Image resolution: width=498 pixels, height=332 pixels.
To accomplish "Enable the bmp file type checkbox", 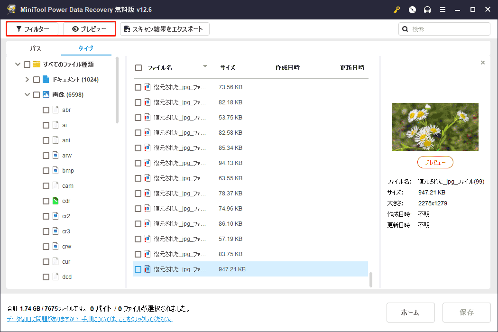I will point(46,170).
